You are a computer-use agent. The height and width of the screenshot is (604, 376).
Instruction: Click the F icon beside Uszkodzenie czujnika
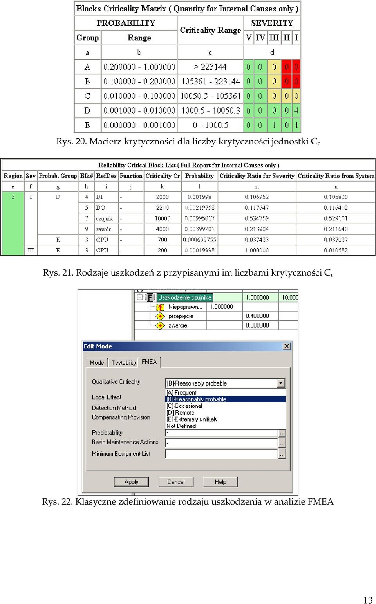coord(150,297)
